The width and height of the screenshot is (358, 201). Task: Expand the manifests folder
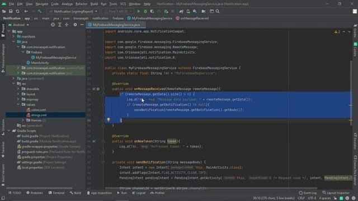click(x=13, y=37)
